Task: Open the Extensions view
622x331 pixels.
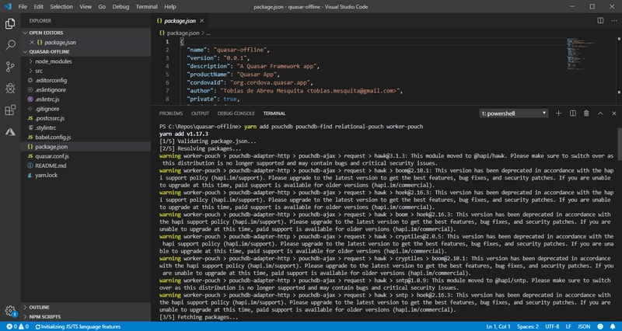Action: (x=11, y=110)
